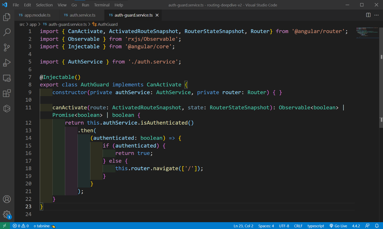
Task: Close the auth-guard.service.ts tab
Action: coord(157,15)
